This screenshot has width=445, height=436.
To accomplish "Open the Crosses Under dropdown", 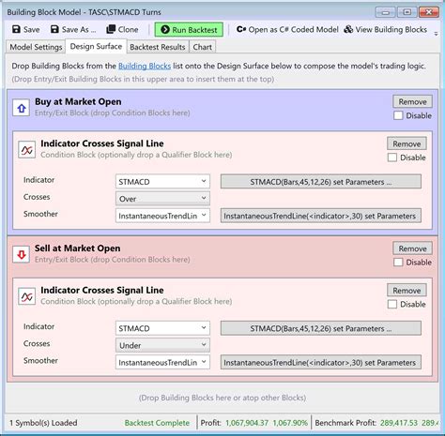I will 162,345.
